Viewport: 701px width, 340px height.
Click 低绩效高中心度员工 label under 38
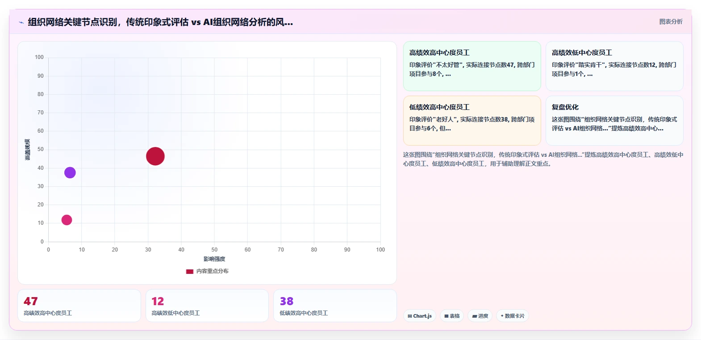(304, 313)
